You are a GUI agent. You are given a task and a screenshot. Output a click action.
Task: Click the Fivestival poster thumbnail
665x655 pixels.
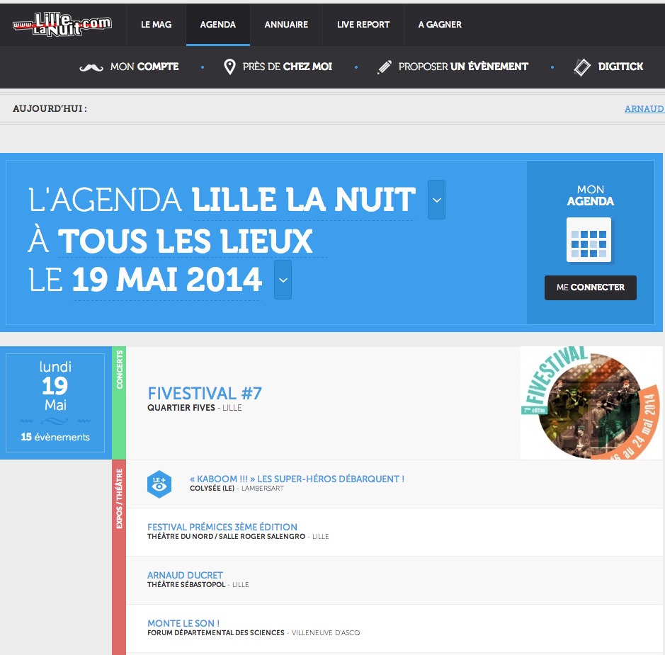tap(591, 403)
